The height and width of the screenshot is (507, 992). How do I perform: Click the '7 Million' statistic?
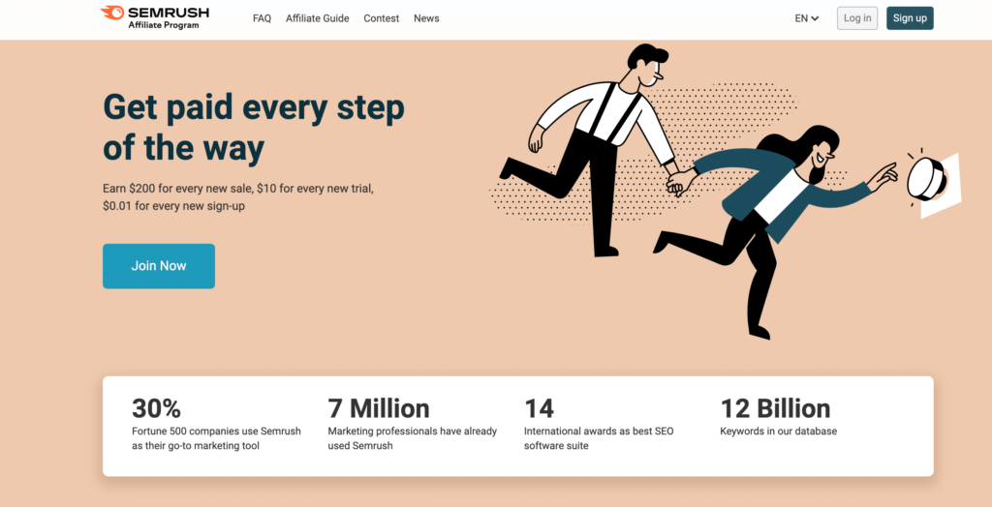[379, 409]
